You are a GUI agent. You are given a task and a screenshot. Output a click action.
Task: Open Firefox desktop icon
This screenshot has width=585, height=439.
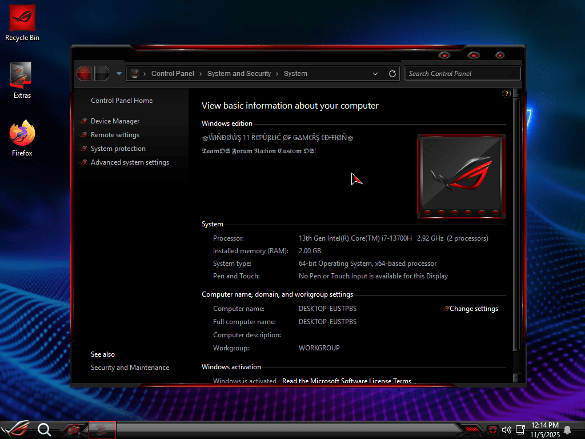[22, 138]
